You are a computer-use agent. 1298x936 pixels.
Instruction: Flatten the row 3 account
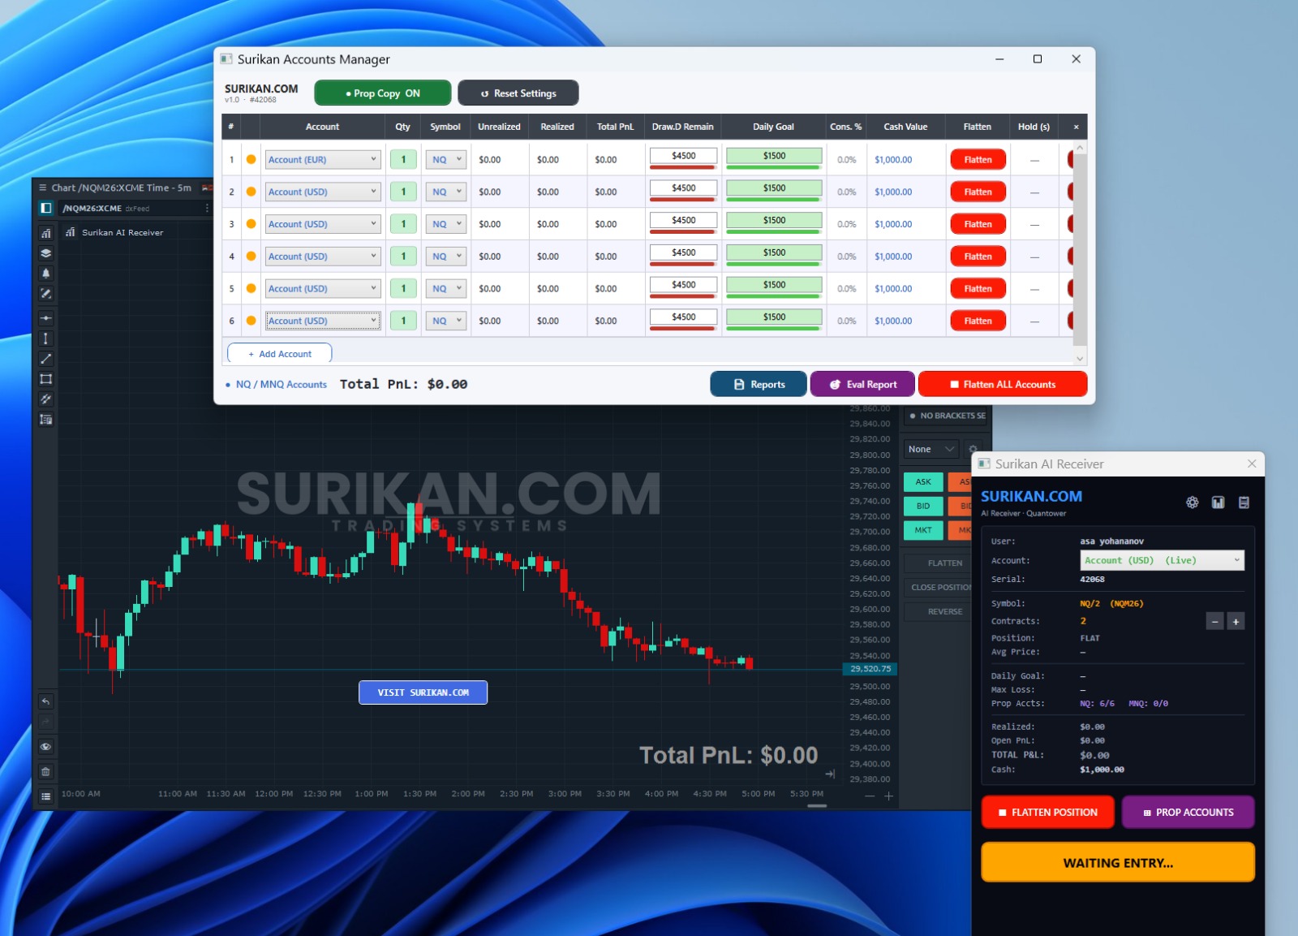978,224
